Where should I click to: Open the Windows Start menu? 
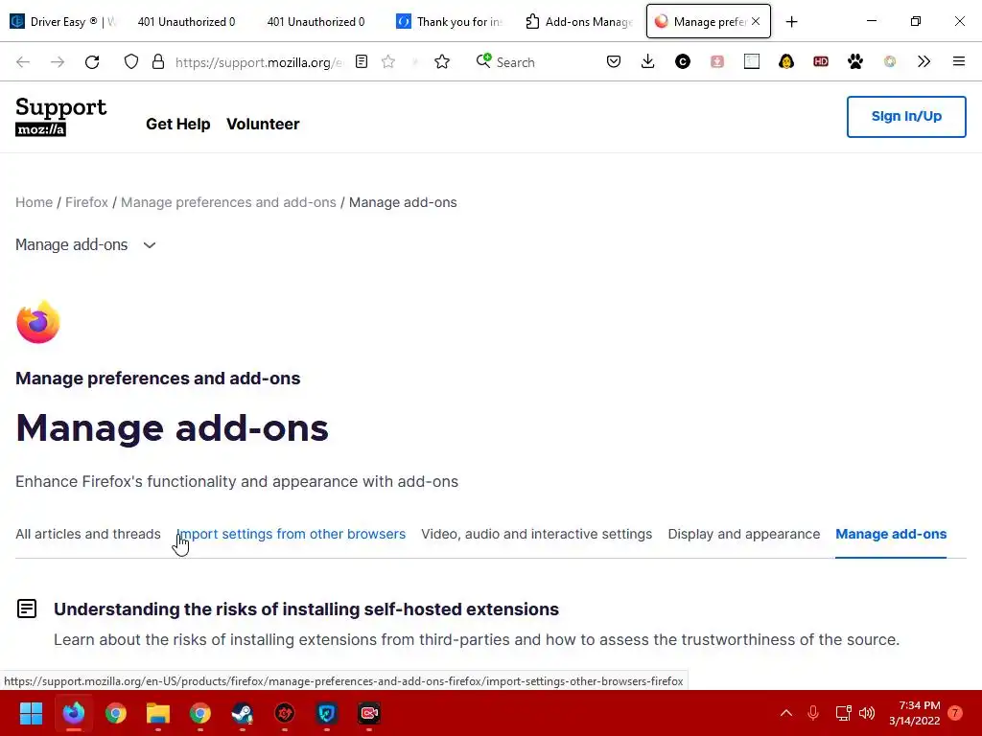[31, 713]
